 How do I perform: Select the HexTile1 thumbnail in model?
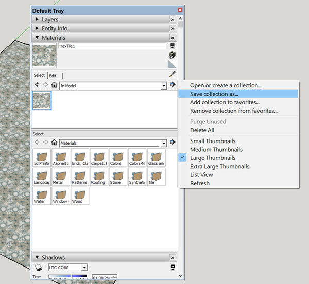42,101
